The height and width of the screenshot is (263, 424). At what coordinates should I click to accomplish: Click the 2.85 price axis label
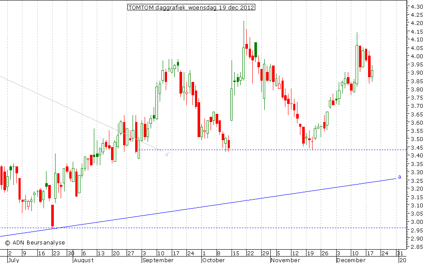tap(417, 247)
